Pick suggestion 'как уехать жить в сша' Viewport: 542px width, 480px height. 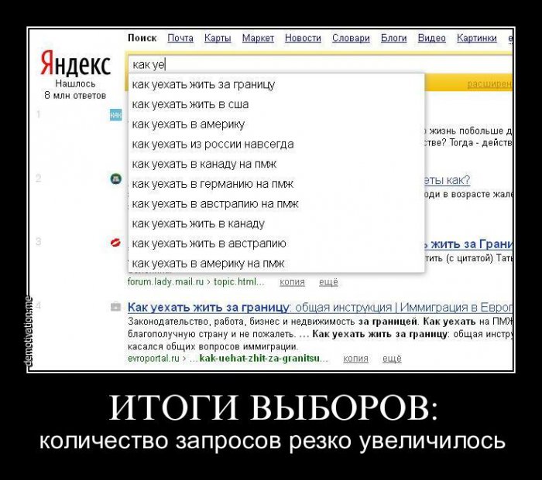click(276, 104)
